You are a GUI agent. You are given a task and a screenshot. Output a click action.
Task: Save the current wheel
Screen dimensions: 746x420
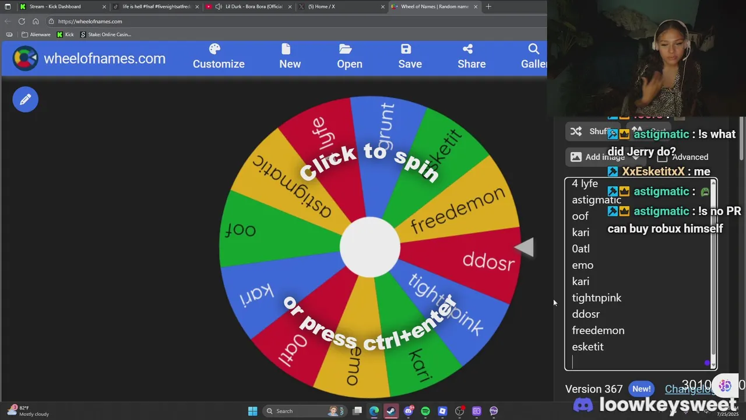click(410, 57)
